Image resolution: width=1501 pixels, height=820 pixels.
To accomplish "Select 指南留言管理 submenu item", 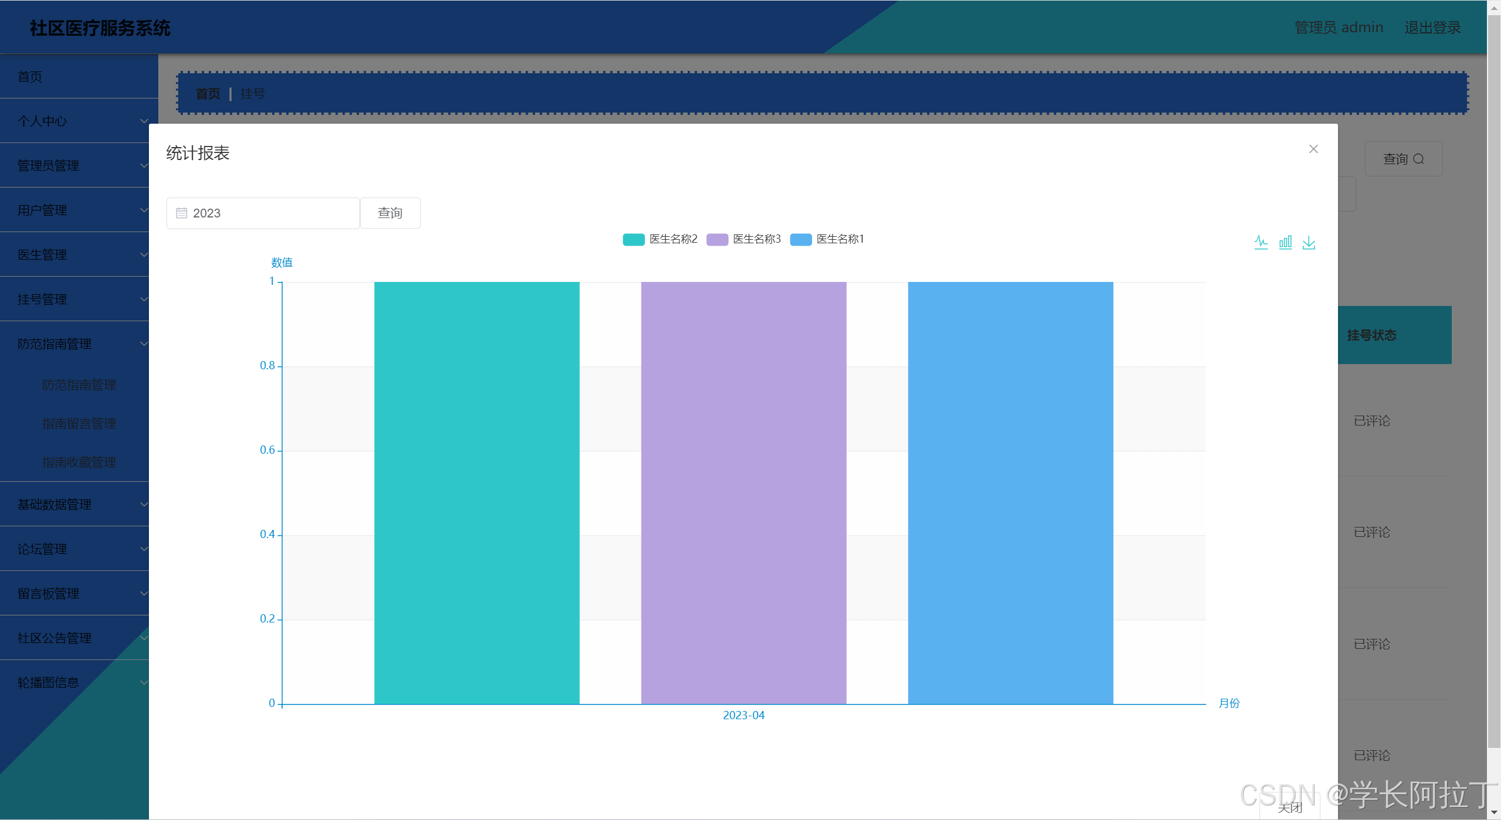I will (x=79, y=423).
